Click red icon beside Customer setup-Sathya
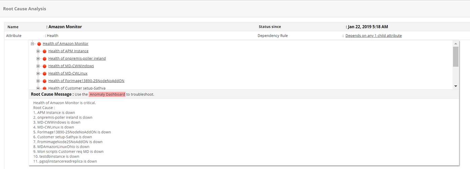This screenshot has width=470, height=169. point(45,88)
